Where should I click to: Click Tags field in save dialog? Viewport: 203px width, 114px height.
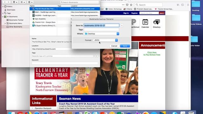(101, 29)
